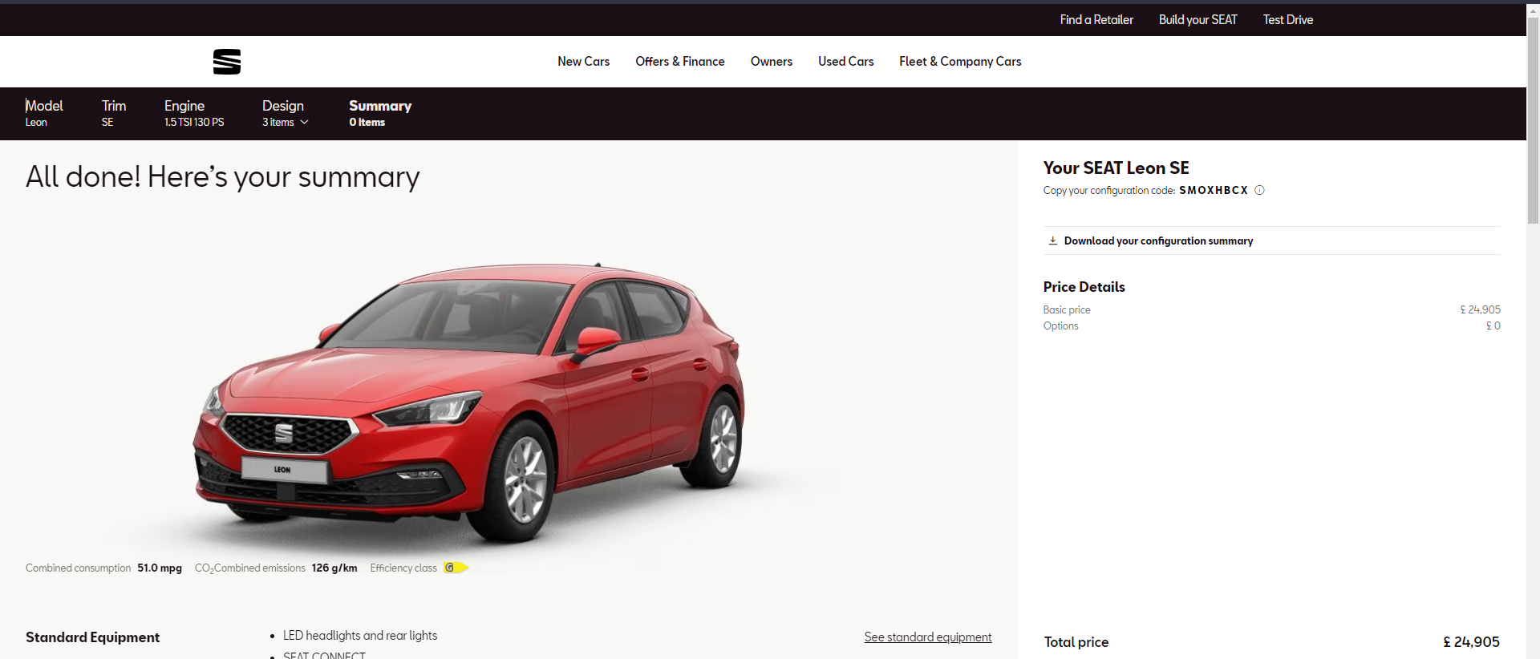The height and width of the screenshot is (659, 1540).
Task: Click the 'Your SEAT Leon SE' heading
Action: click(1116, 168)
